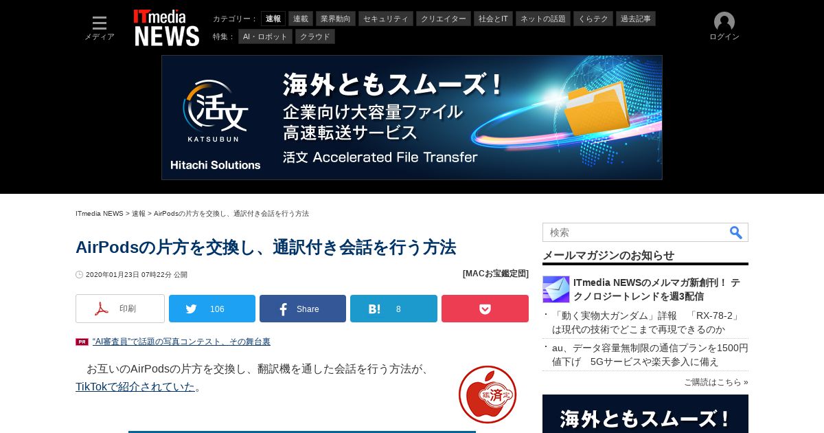Open the AI審査員 photo contest PR link

point(181,342)
